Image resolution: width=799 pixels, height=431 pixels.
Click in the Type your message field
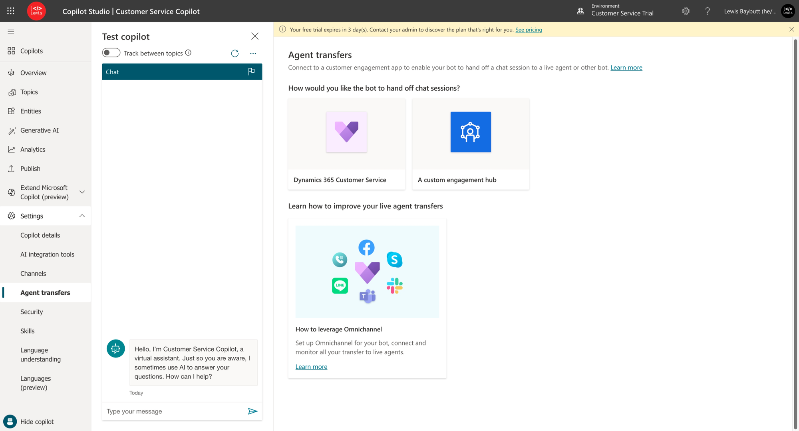(x=174, y=411)
